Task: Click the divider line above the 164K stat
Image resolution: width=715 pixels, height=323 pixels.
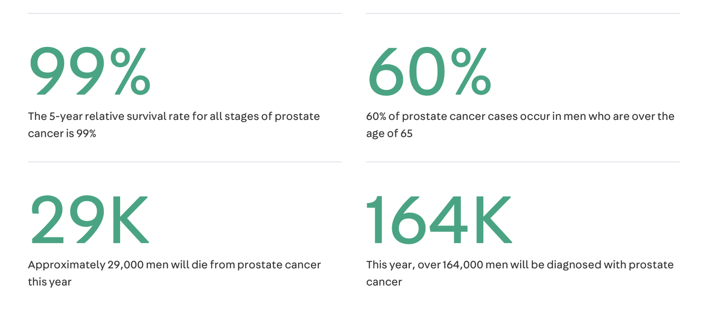Action: point(523,162)
